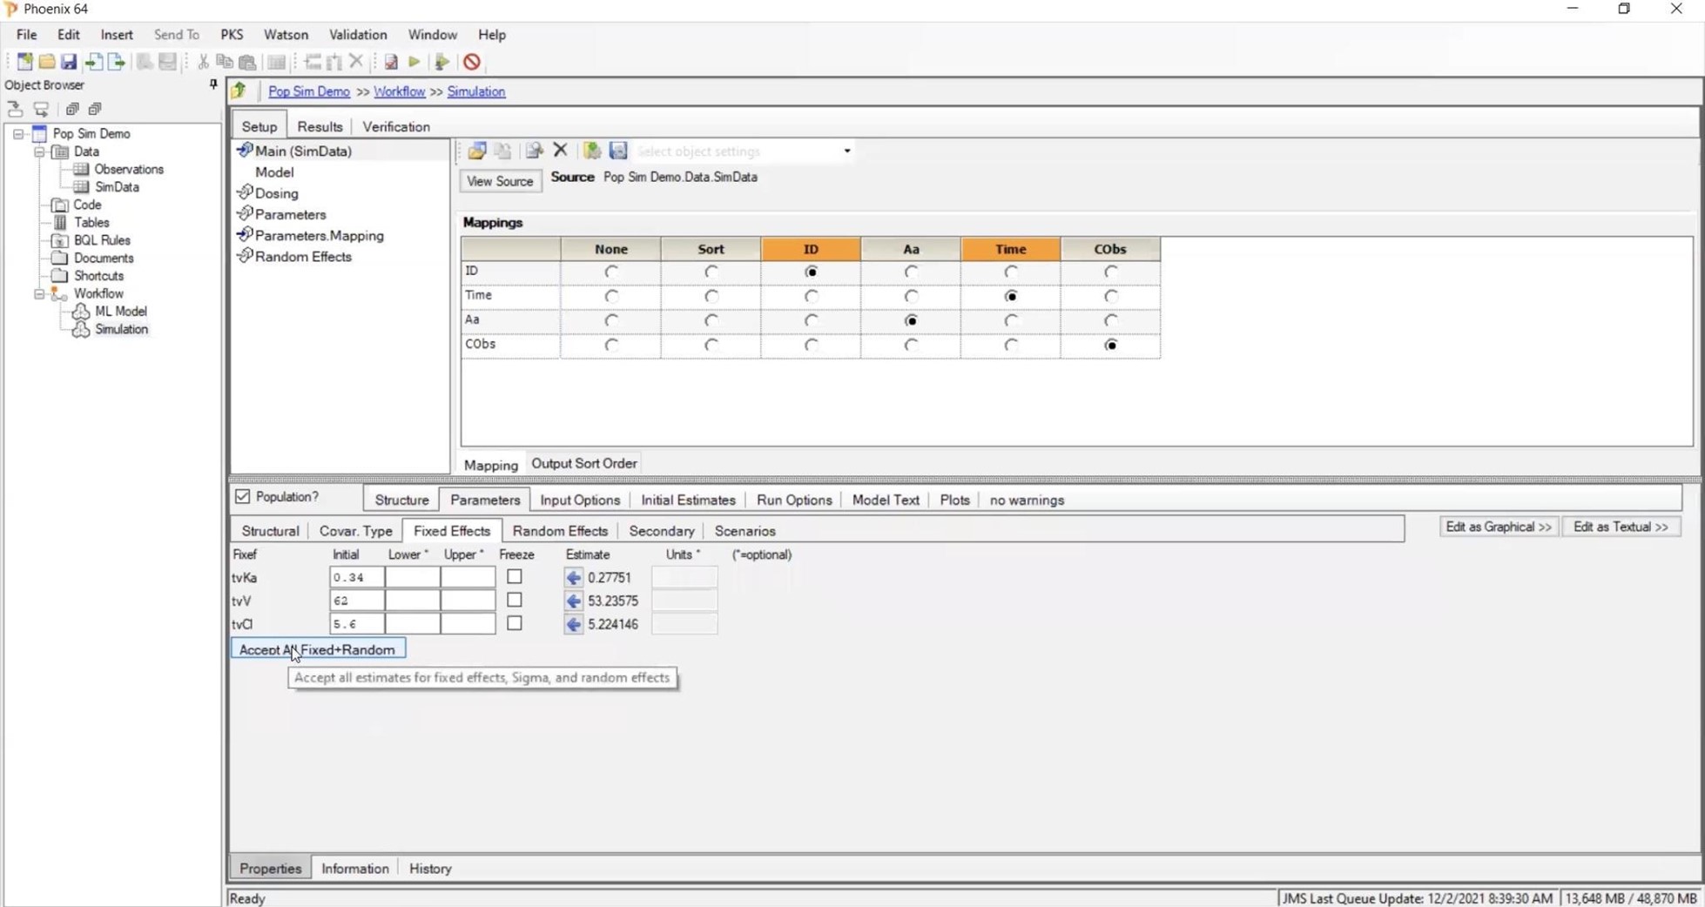
Task: Collapse the Pop Sim Demo tree node
Action: click(18, 133)
